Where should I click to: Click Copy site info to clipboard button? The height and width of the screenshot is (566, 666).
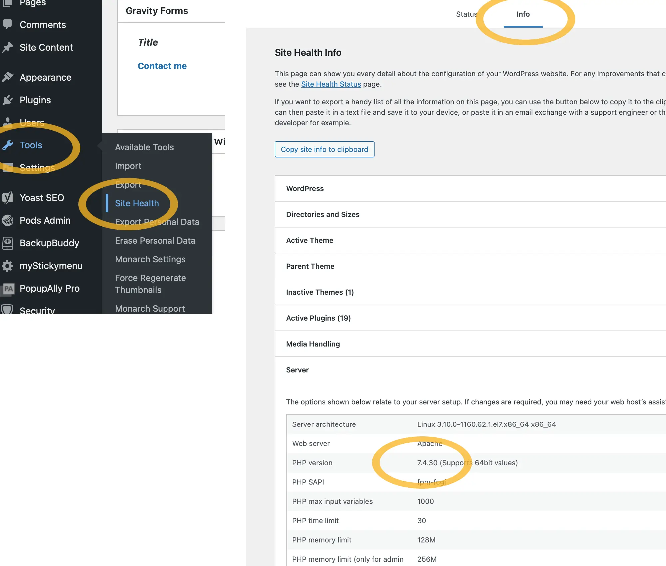325,149
